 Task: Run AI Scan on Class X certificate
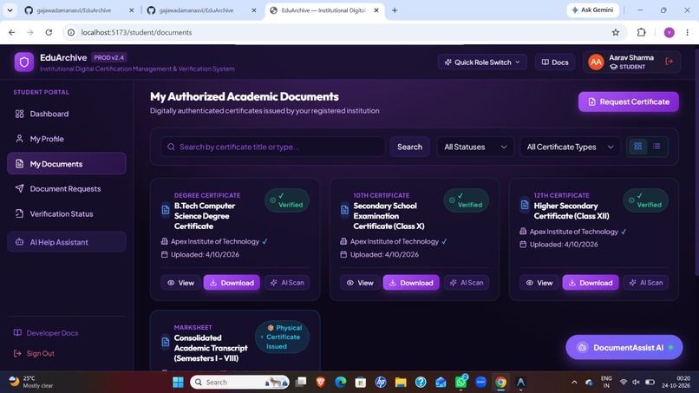(x=467, y=282)
